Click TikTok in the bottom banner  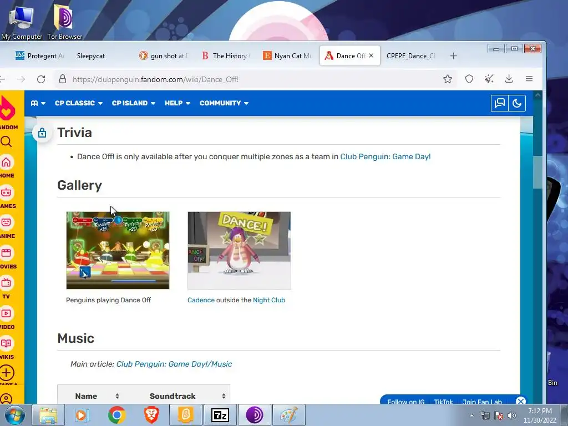click(x=443, y=402)
